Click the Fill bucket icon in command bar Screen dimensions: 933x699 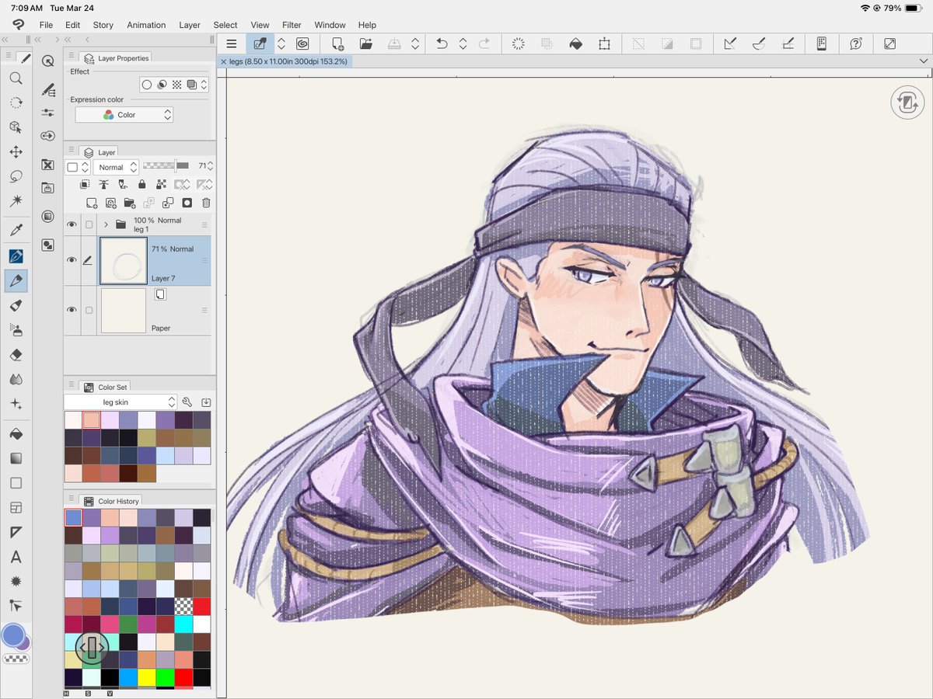tap(576, 44)
